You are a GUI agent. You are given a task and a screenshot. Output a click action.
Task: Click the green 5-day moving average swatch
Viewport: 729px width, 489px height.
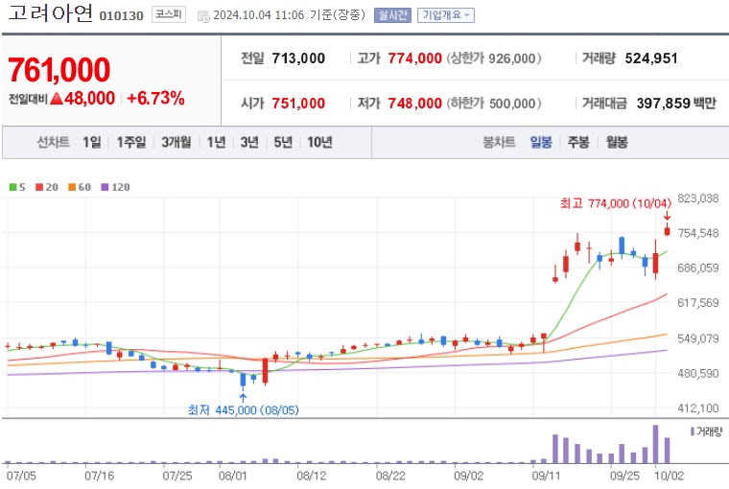[13, 187]
